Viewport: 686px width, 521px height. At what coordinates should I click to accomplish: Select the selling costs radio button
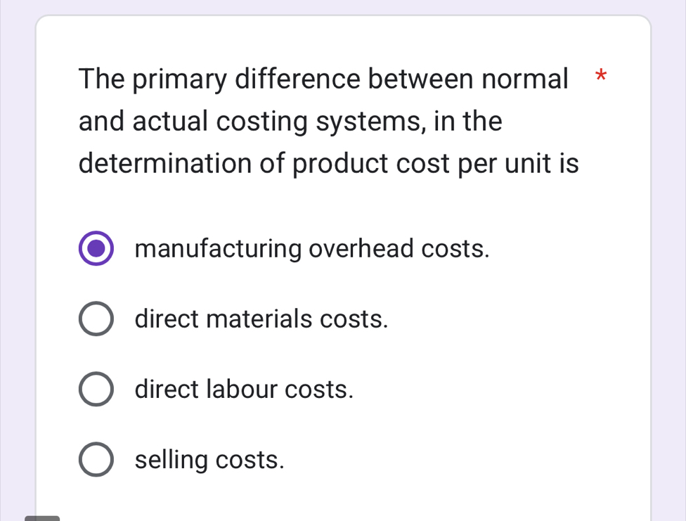click(x=96, y=460)
